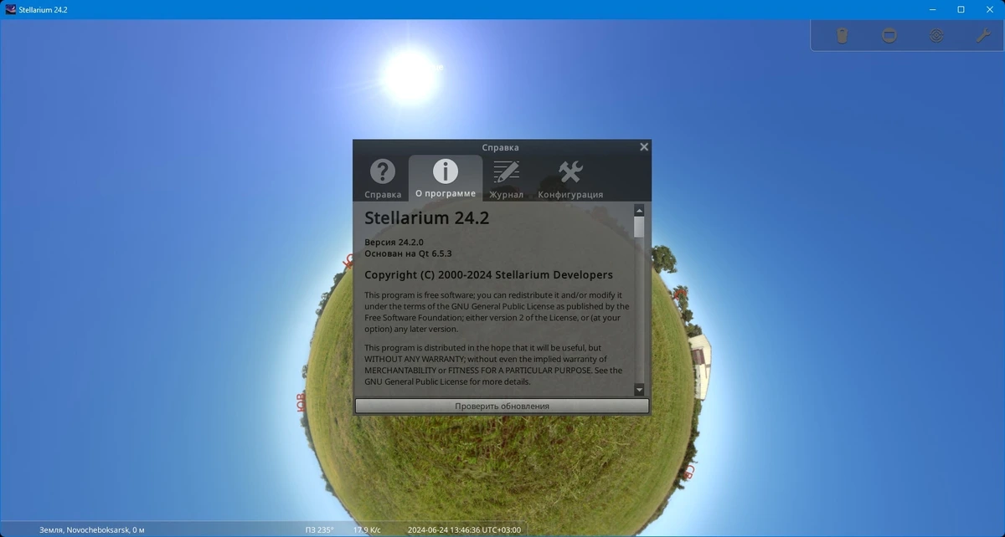Open the Конфигурация tab
Viewport: 1005px width, 537px height.
click(x=570, y=179)
